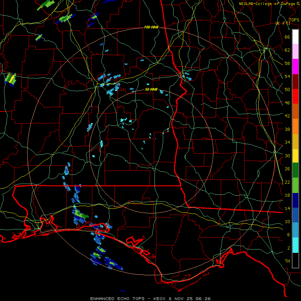
Task: Click the light green legend swatch
Action: tap(295, 185)
